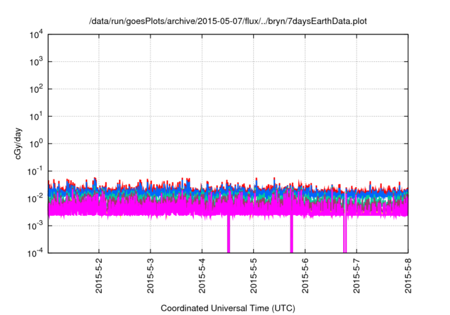The height and width of the screenshot is (315, 450).
Task: Click the 2015-5-5 date label
Action: pyautogui.click(x=253, y=276)
